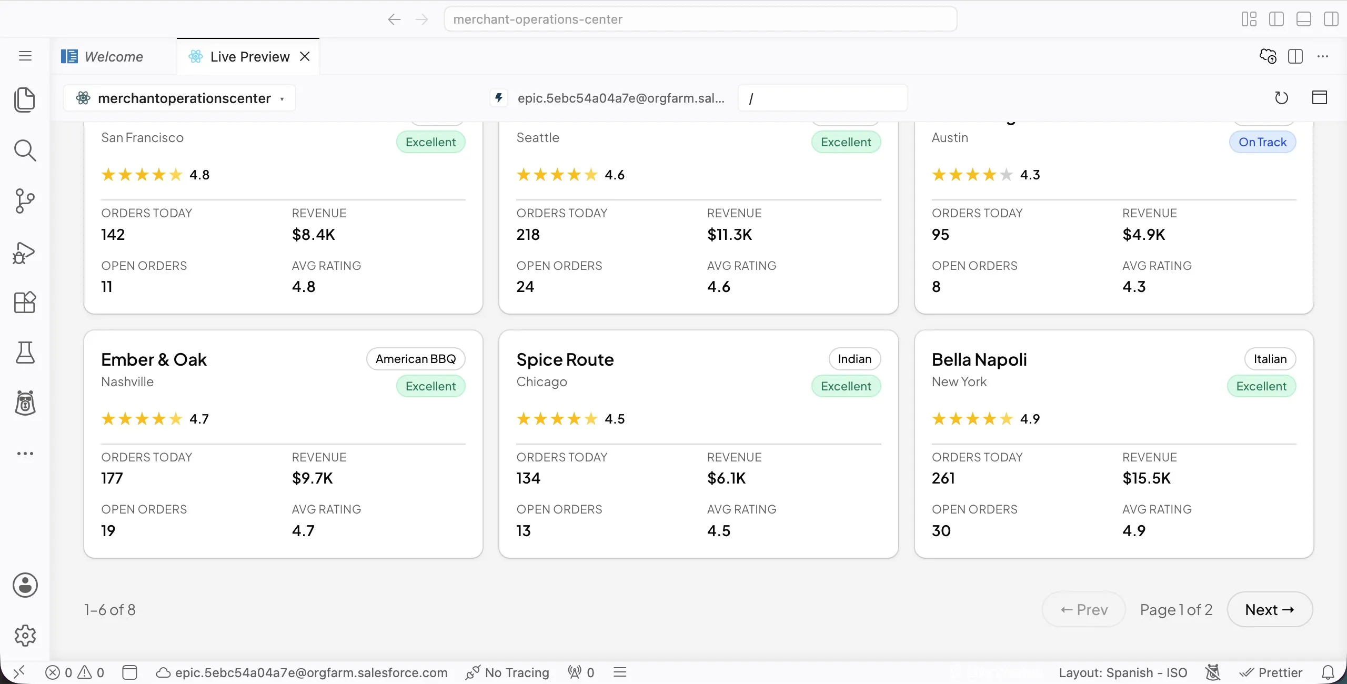Go to the Next page
Screen dimensions: 1347x684
click(x=1270, y=609)
